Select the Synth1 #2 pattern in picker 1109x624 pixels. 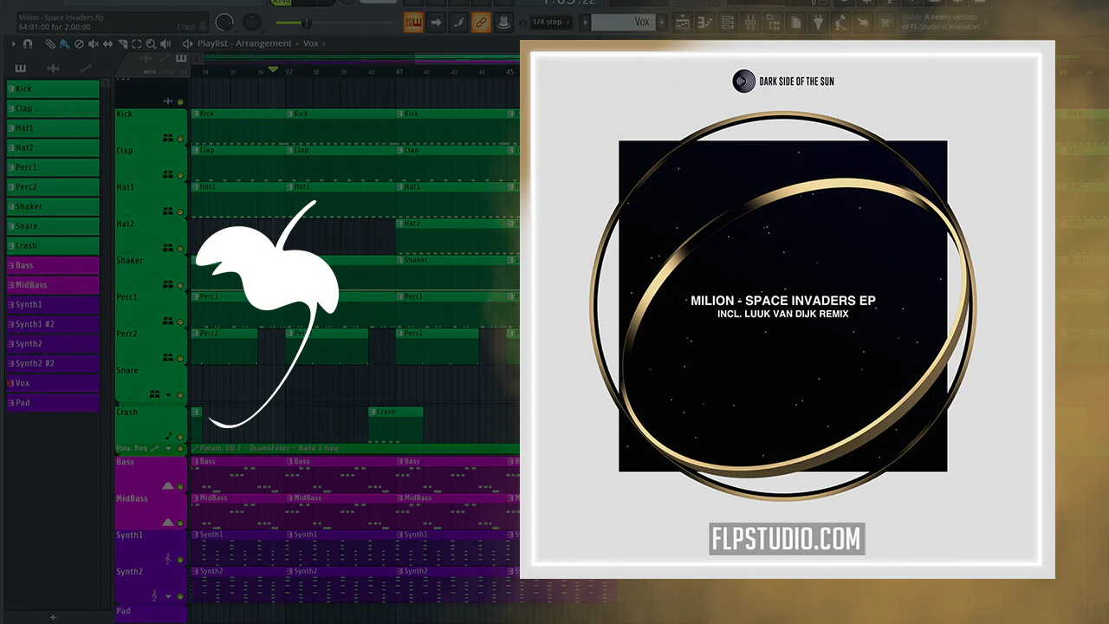[53, 324]
